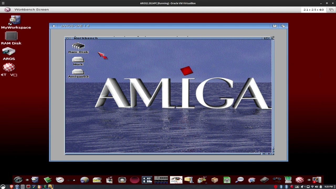Viewport: 336px width, 189px height.
Task: Click the right scroll arrow of Workbench window
Action: [x=269, y=154]
